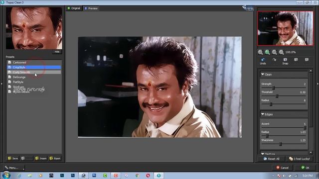Viewport: 319px width, 179px height.
Task: Click the navigator thumbnail at top right
Action: [x=286, y=28]
